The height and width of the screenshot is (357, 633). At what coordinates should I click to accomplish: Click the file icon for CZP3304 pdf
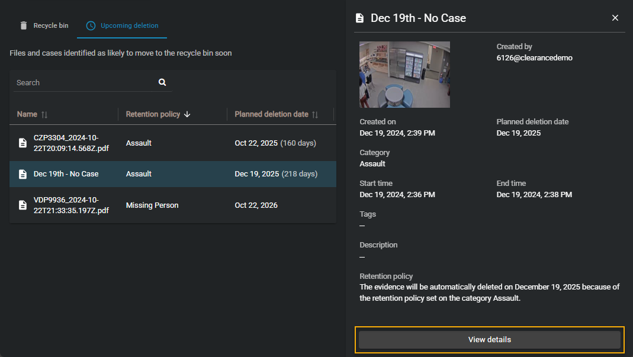point(23,143)
